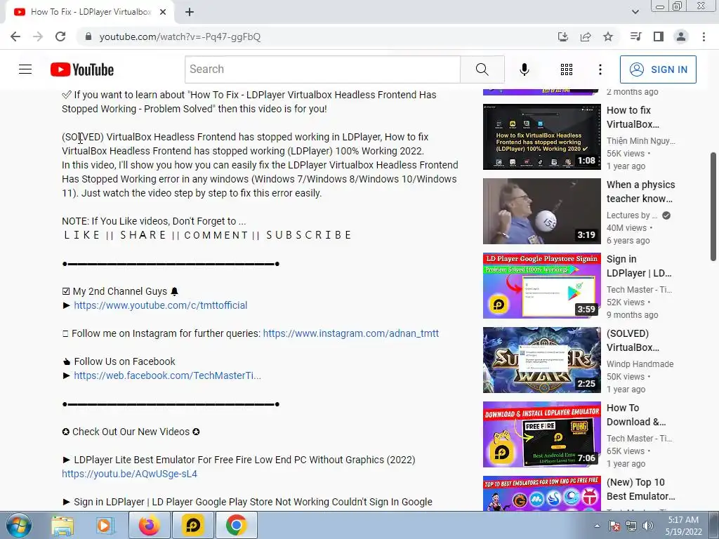
Task: Open Windows Media Player taskbar icon
Action: (x=105, y=525)
